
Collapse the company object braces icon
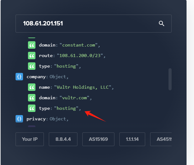(x=19, y=77)
